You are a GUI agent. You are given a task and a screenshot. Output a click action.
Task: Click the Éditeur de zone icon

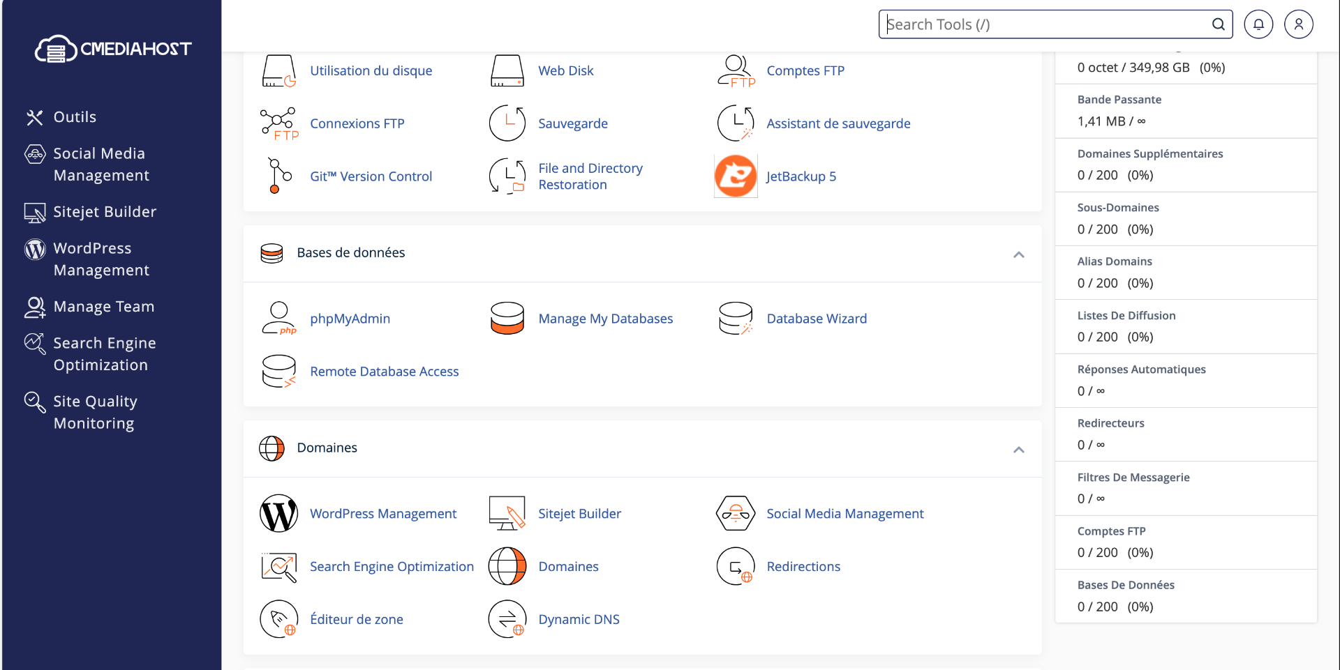(x=279, y=619)
